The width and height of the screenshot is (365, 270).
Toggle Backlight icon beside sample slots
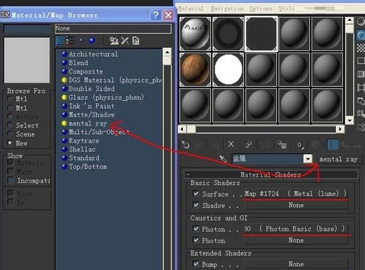pos(361,36)
